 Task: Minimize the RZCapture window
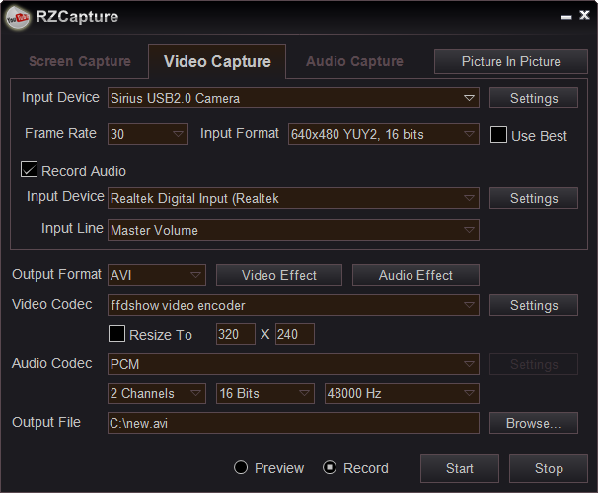[x=566, y=17]
